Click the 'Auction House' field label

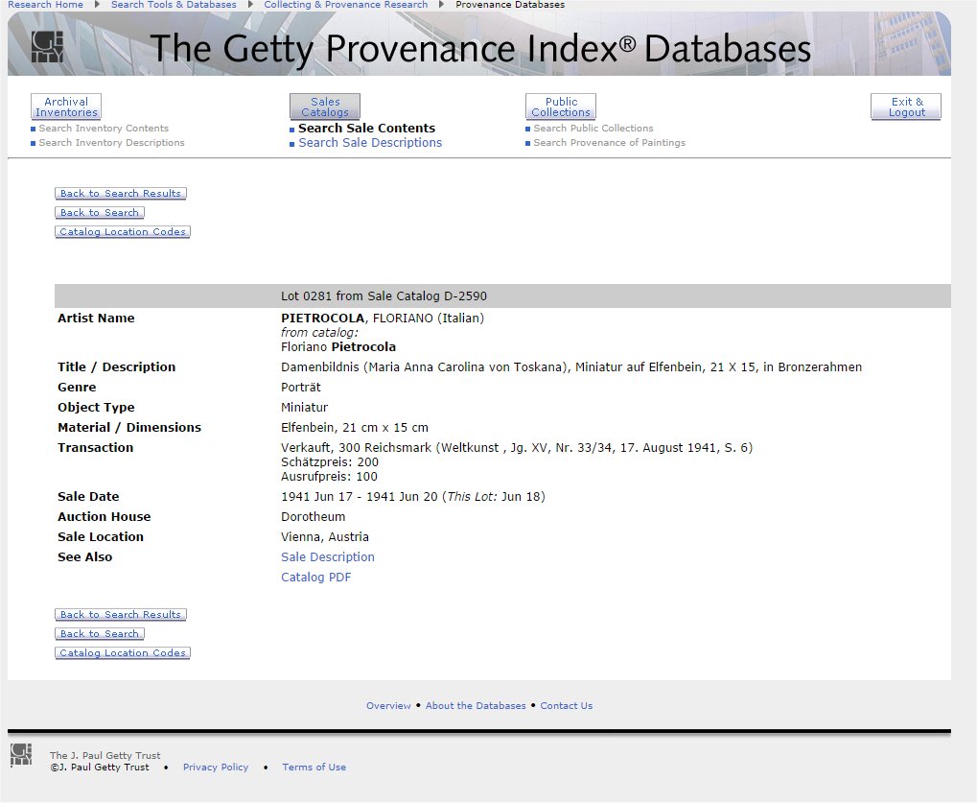tap(105, 516)
